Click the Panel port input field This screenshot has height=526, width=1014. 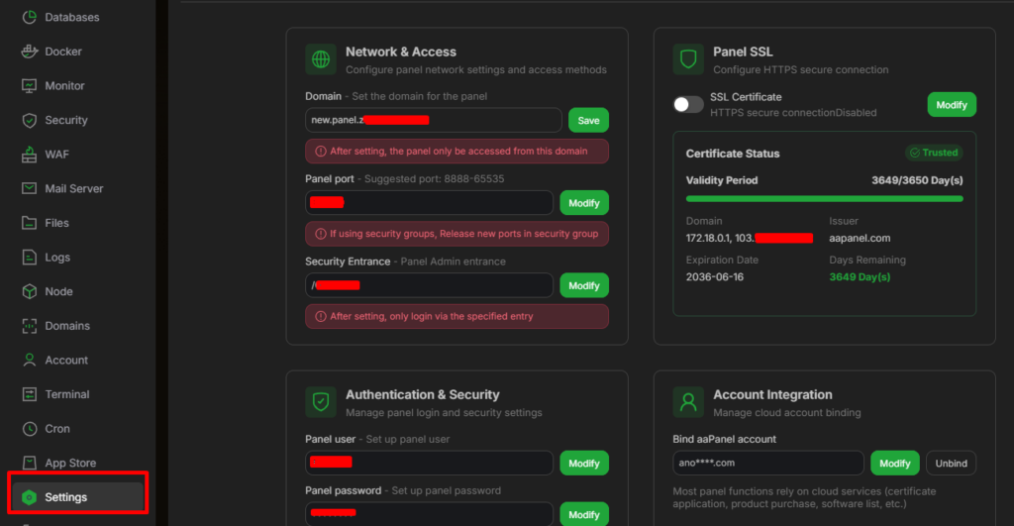[x=430, y=203]
